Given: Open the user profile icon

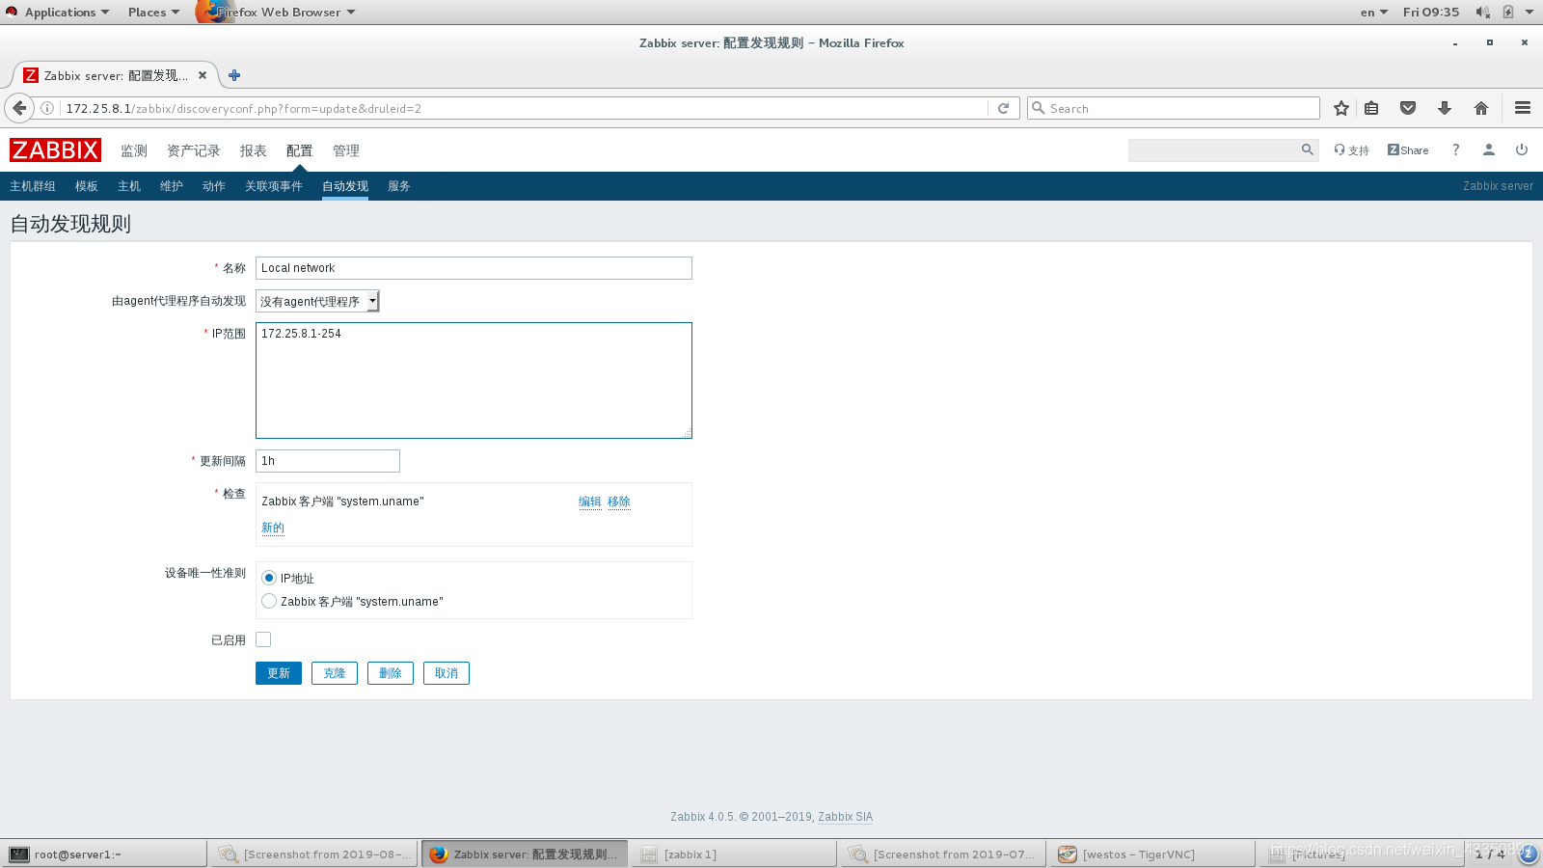Looking at the screenshot, I should coord(1489,149).
